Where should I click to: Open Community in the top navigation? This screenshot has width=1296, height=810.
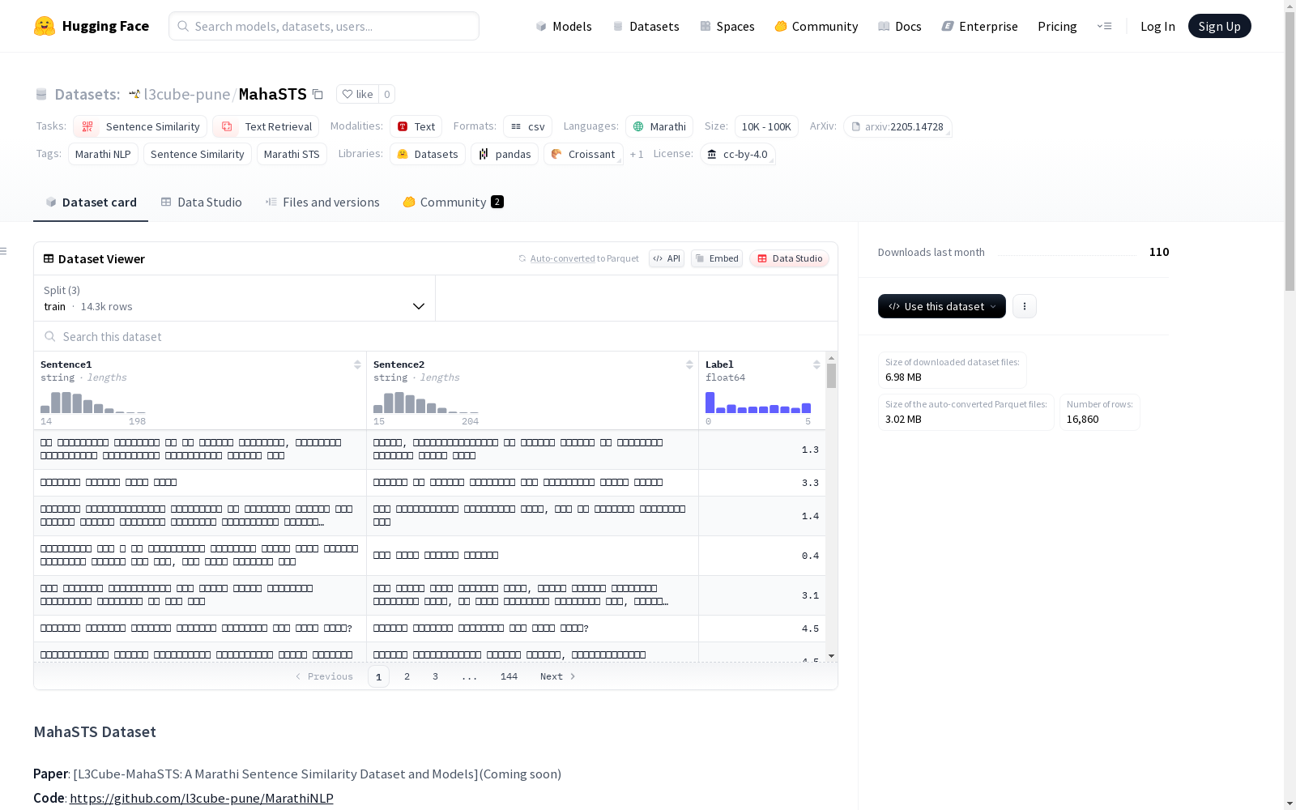(816, 26)
